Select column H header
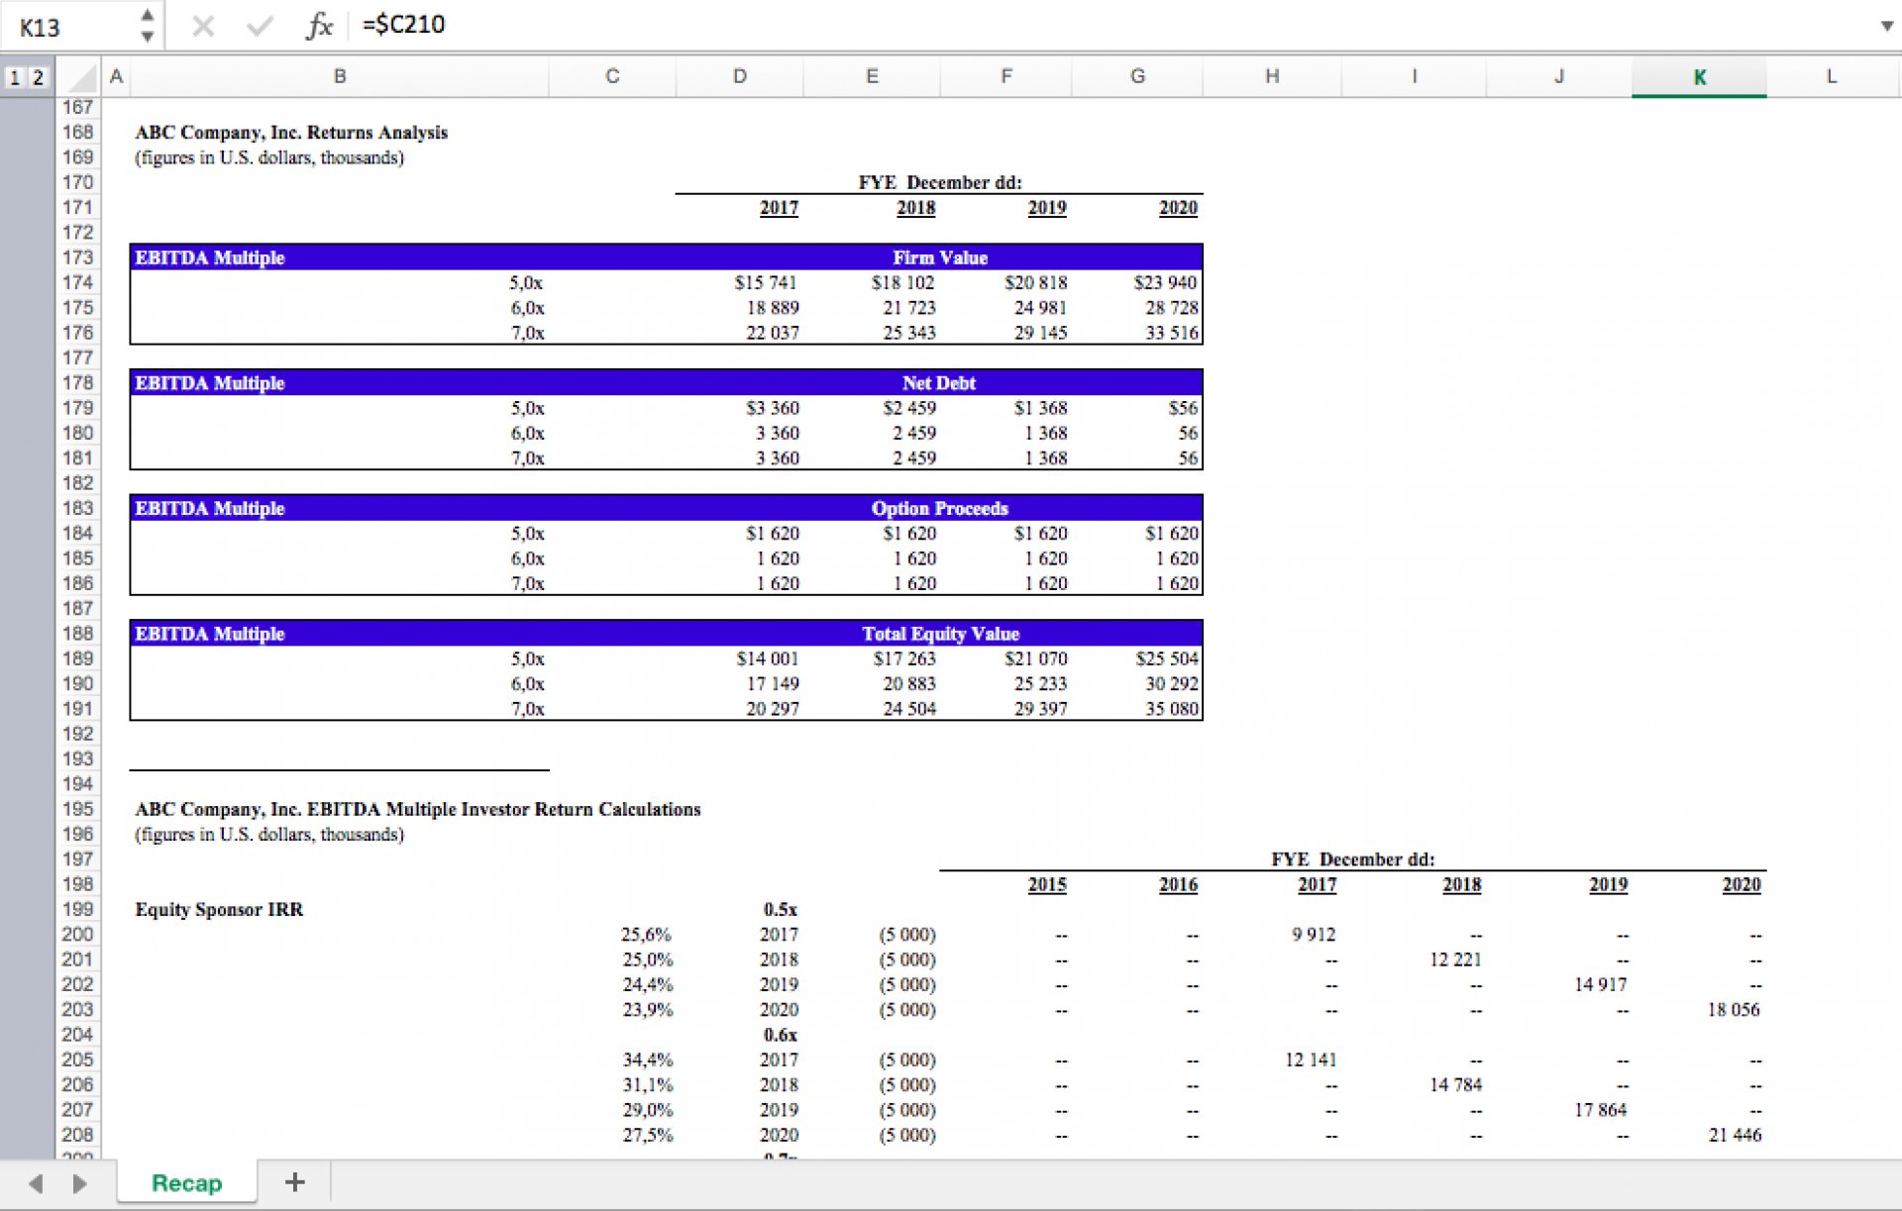 pos(1272,77)
